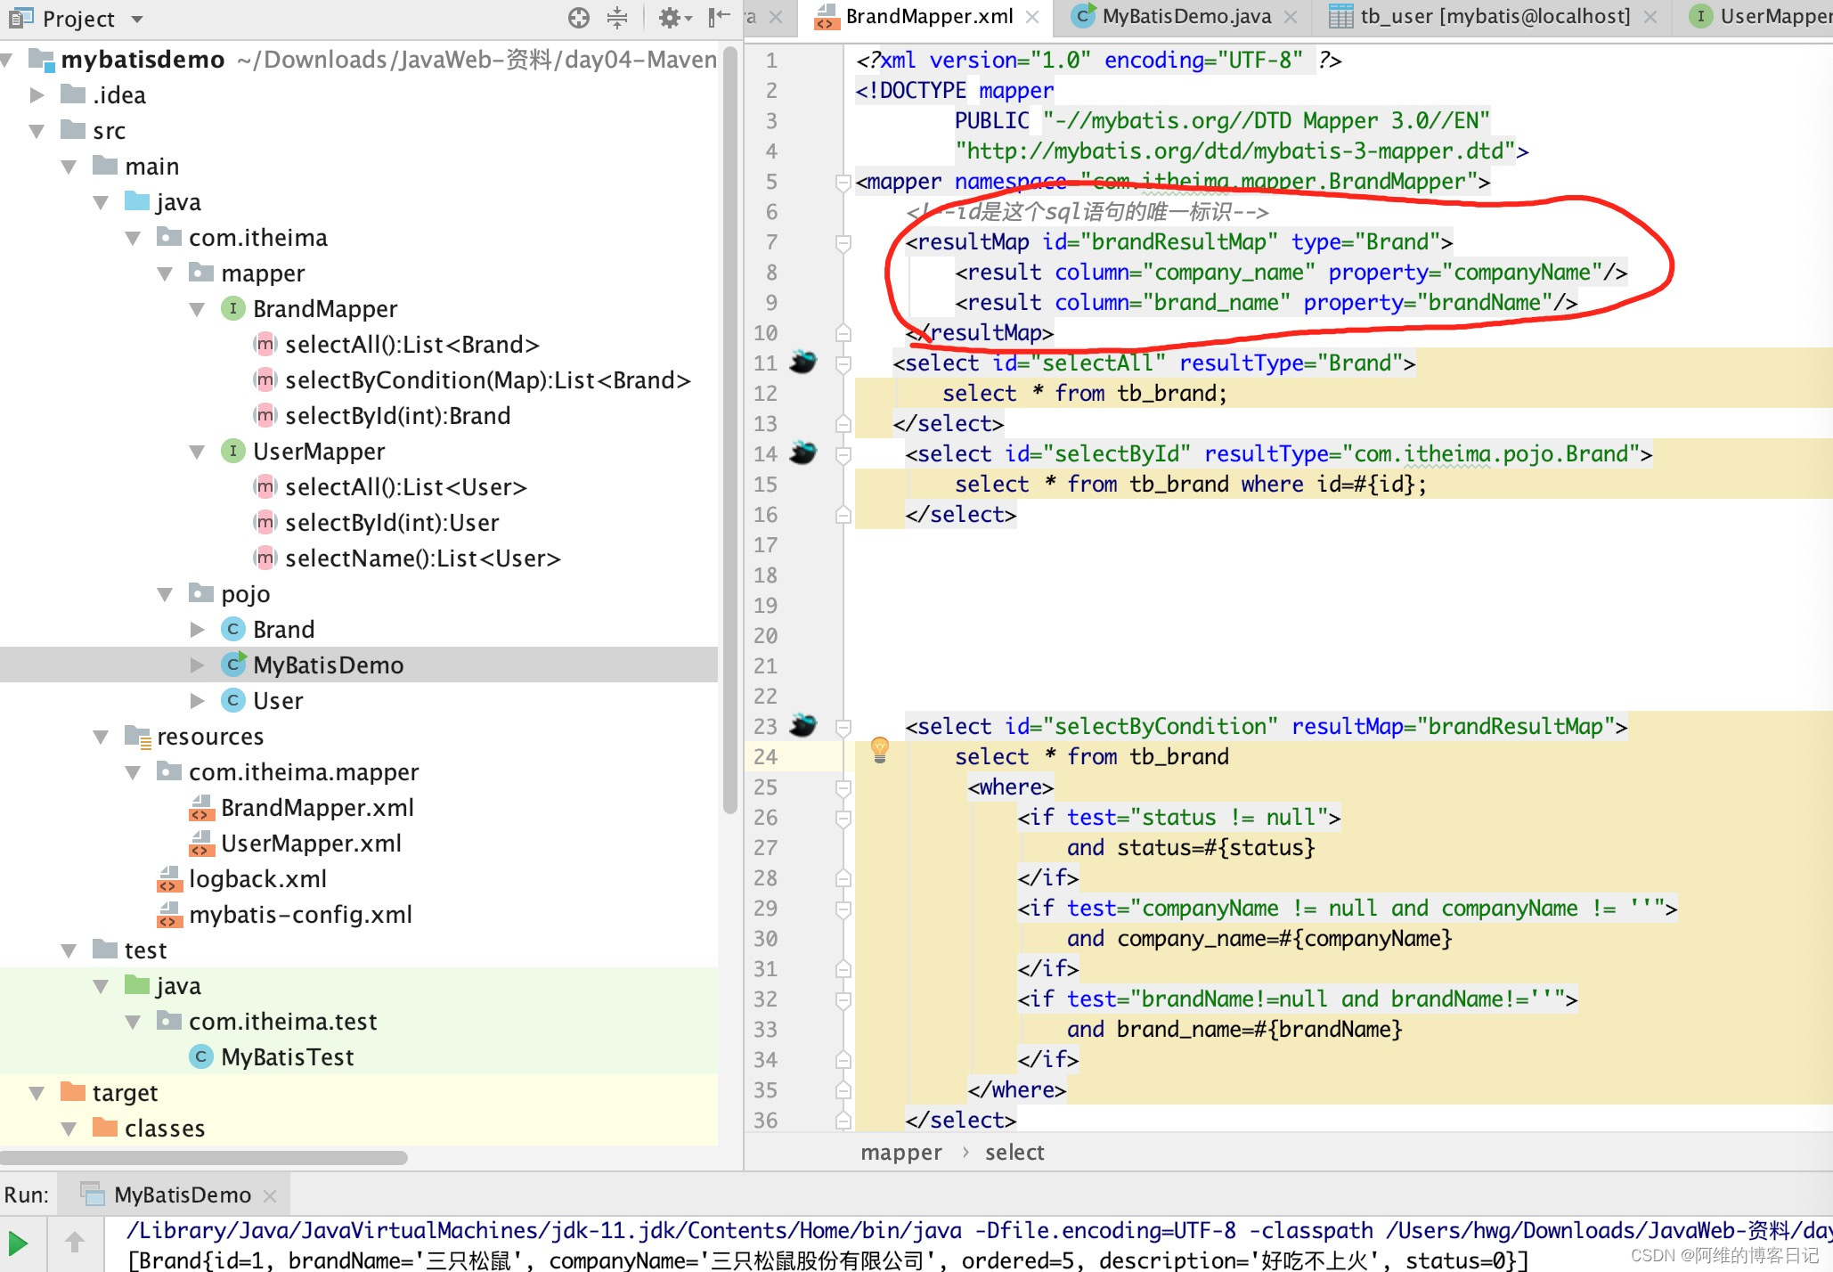
Task: Close the tb_user tab
Action: (1650, 17)
